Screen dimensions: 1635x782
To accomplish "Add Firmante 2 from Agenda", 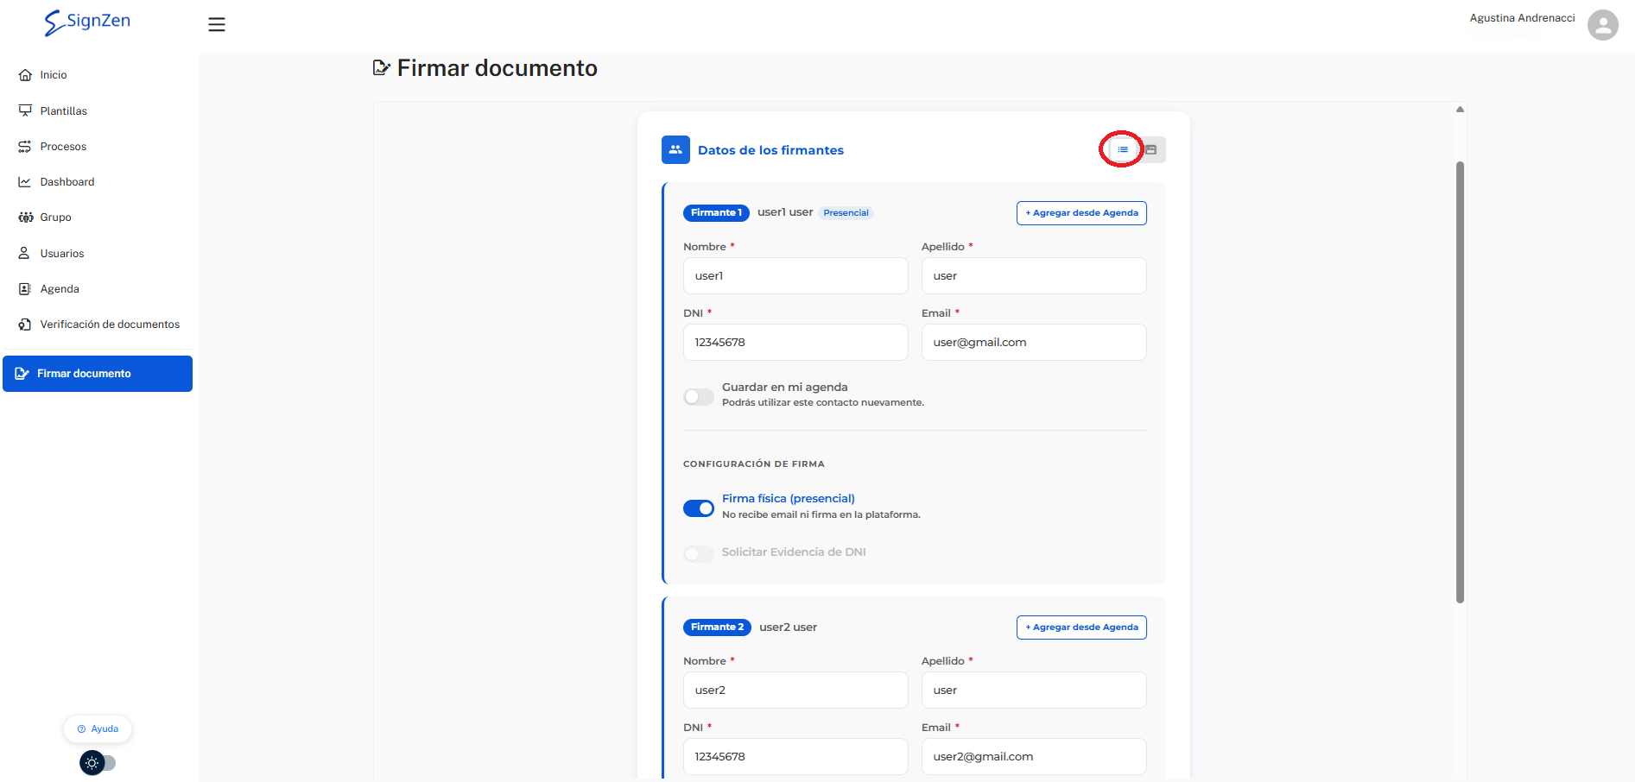I will pos(1081,627).
